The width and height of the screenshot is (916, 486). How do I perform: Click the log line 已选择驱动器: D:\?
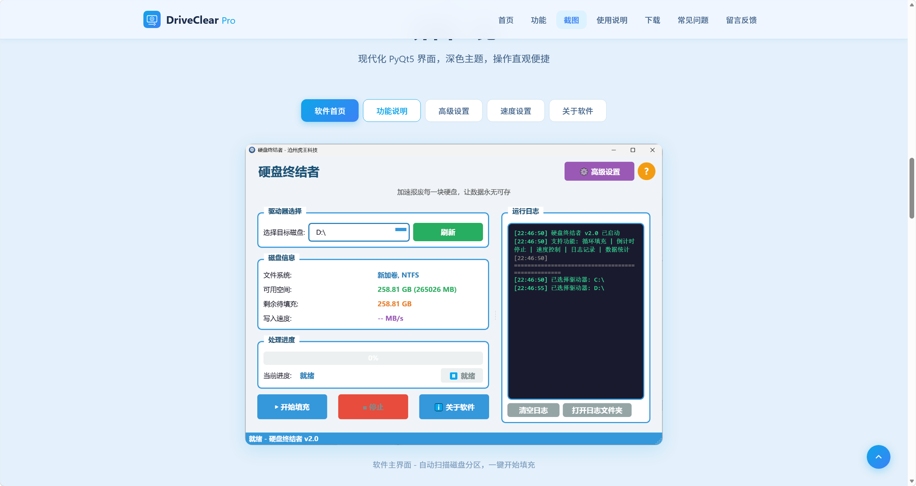click(559, 288)
